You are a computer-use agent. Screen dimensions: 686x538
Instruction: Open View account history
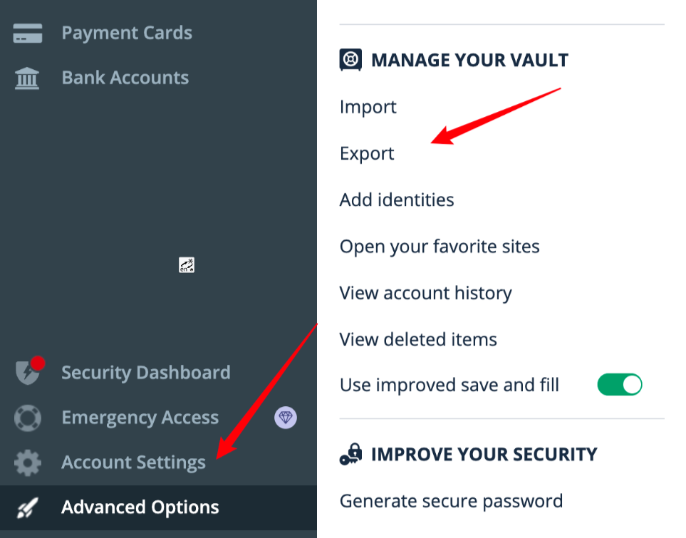pyautogui.click(x=426, y=293)
